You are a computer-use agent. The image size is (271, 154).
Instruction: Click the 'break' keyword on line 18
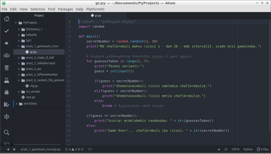[x=107, y=106]
